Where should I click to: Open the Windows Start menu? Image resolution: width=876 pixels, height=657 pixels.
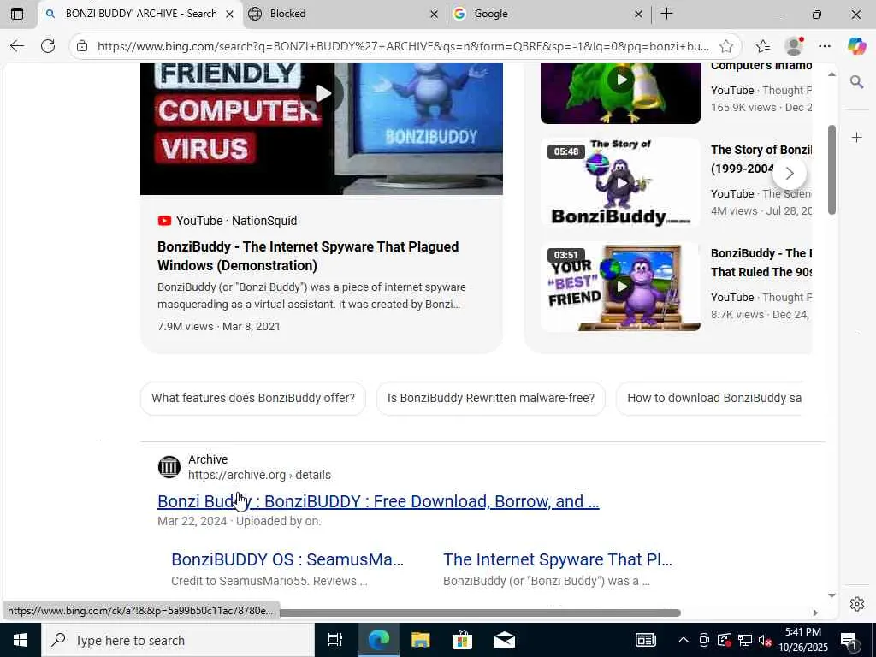click(x=21, y=640)
